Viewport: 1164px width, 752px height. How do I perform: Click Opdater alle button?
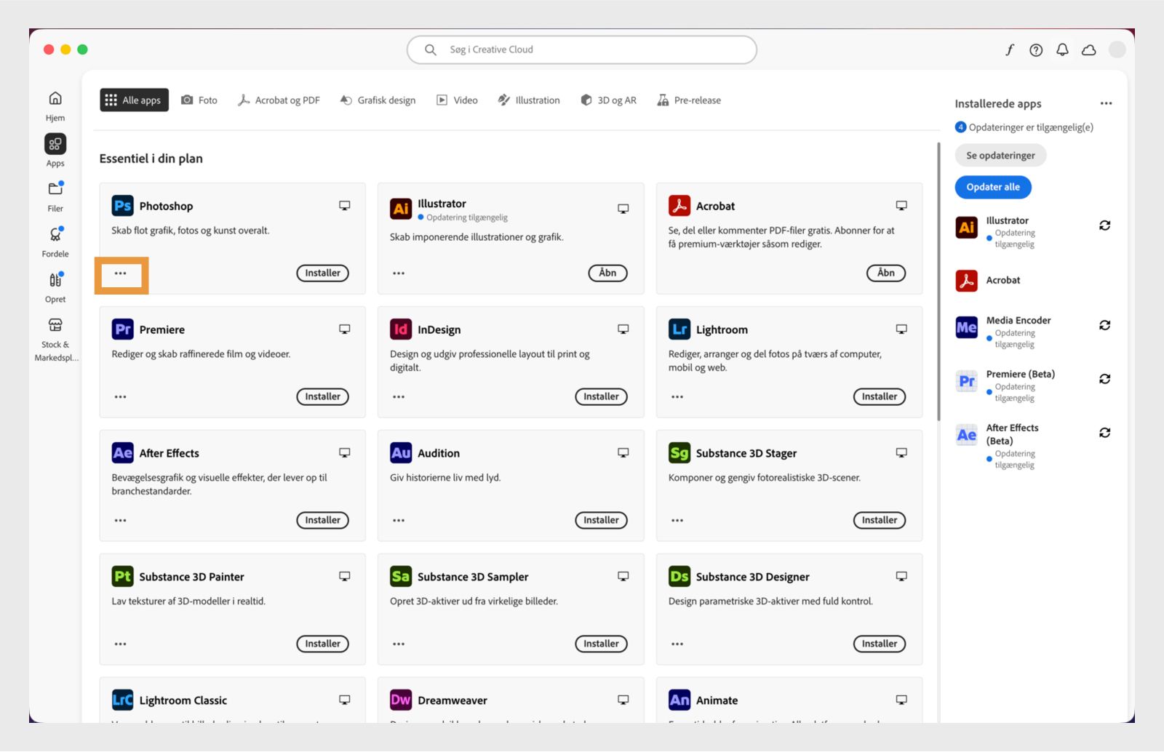993,187
